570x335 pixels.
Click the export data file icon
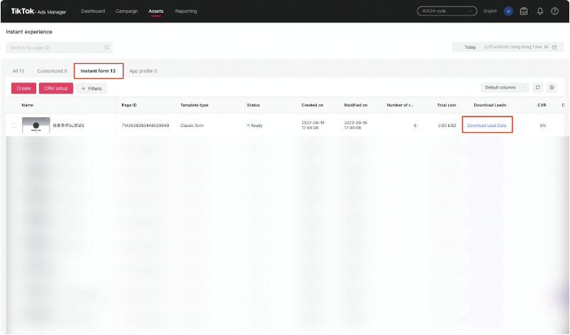(x=552, y=88)
